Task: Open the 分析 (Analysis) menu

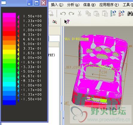Action: [x=73, y=5]
